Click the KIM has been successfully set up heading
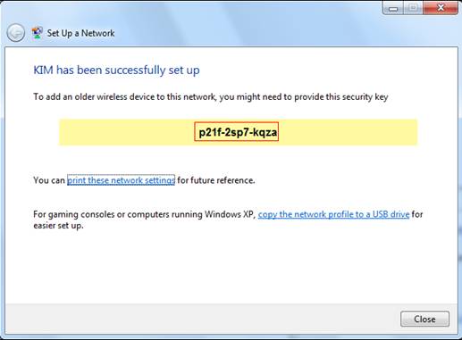This screenshot has height=340, width=462. coord(116,70)
